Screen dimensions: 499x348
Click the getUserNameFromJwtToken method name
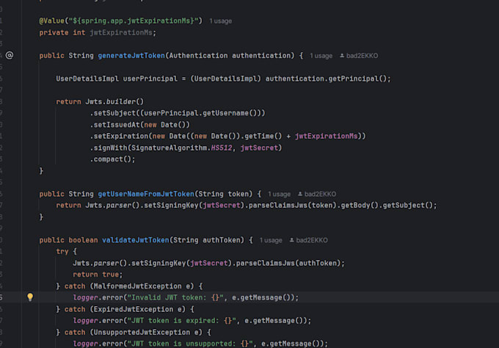146,194
